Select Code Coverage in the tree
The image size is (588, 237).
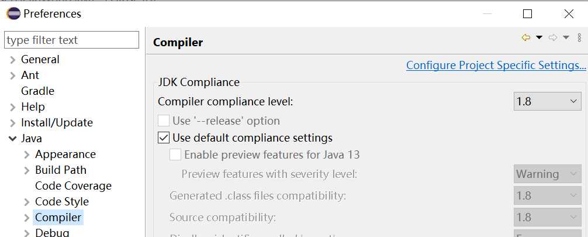(73, 186)
